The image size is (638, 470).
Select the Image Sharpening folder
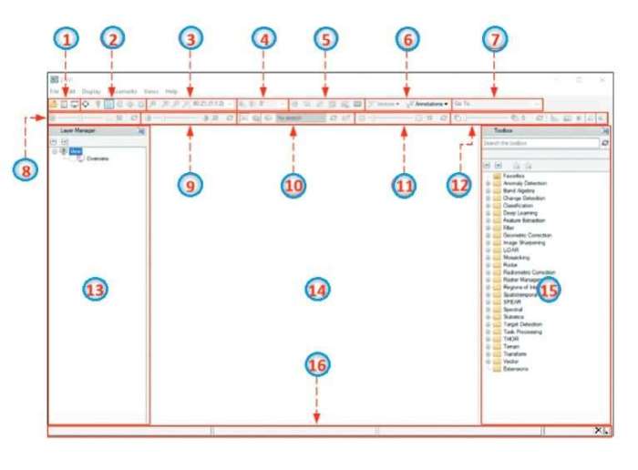(x=524, y=242)
